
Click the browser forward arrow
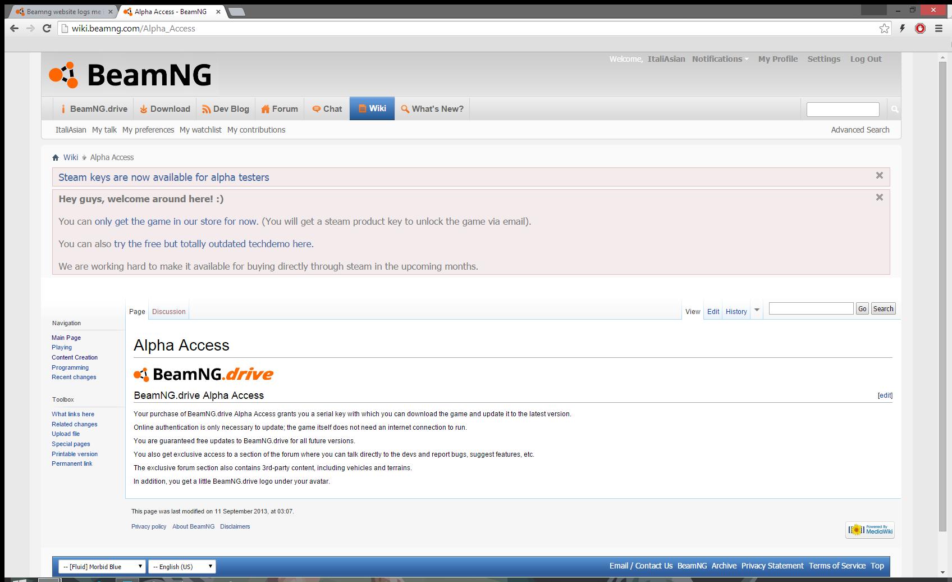point(30,28)
